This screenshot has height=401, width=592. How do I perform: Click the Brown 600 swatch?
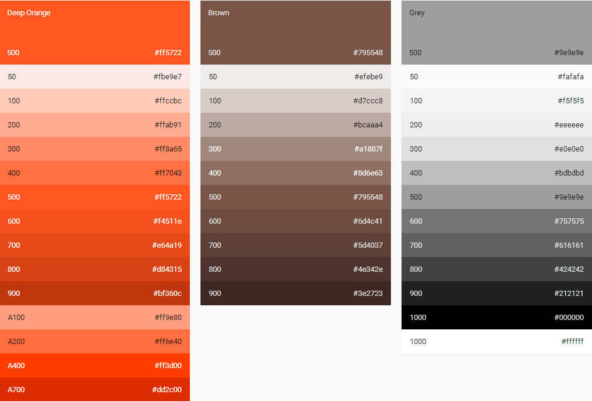pyautogui.click(x=294, y=221)
